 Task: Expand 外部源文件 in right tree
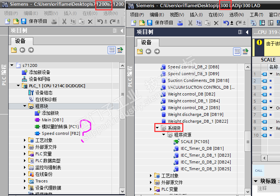click(x=151, y=182)
